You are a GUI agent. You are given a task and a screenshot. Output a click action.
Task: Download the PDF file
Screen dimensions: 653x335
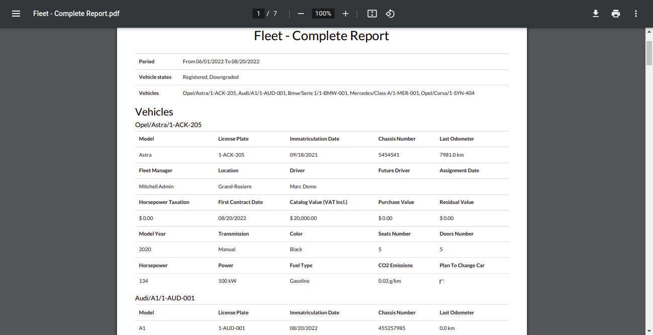click(x=596, y=14)
